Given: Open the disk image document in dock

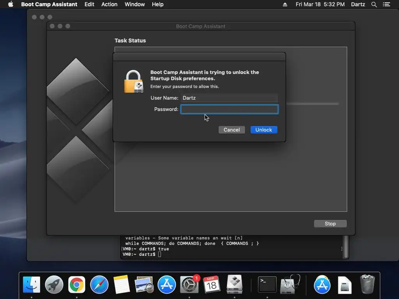Looking at the screenshot, I should point(345,285).
